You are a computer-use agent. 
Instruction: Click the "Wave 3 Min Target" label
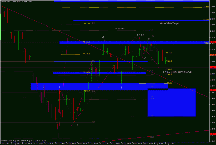169,23
